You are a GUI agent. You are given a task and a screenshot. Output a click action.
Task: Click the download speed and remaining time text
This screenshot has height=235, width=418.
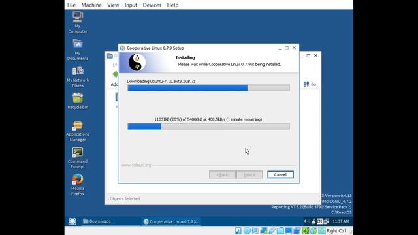(208, 119)
